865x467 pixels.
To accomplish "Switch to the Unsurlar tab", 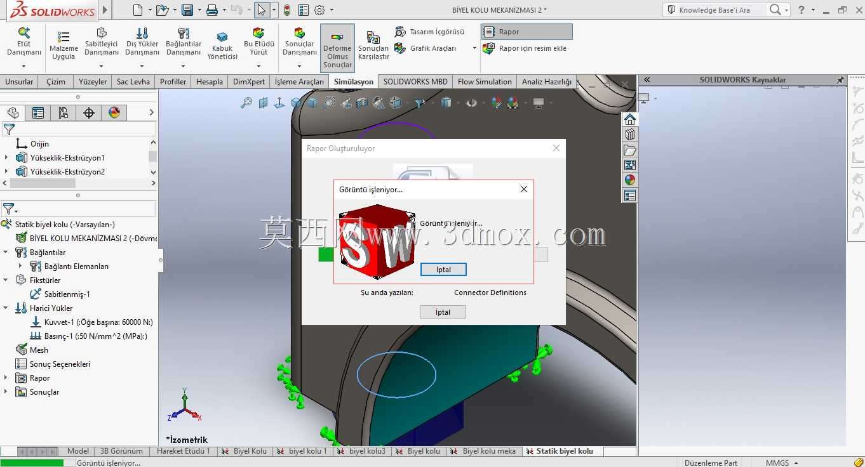I will tap(19, 81).
